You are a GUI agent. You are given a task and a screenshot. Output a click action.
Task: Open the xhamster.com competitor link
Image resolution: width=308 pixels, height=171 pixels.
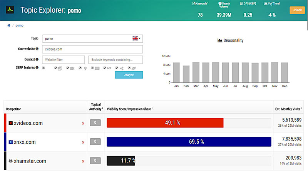point(30,161)
